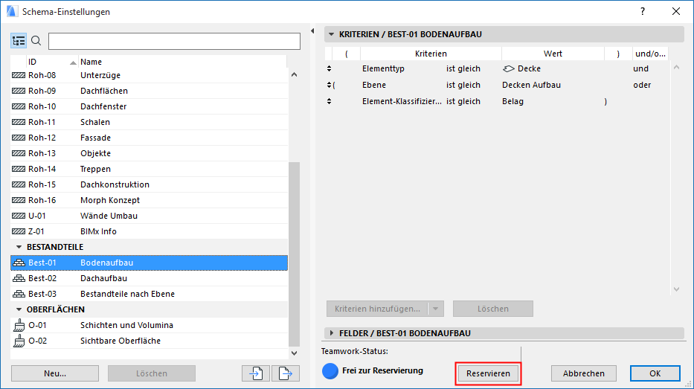The image size is (694, 389).
Task: Click the Roh-08 element schema icon
Action: tap(19, 75)
